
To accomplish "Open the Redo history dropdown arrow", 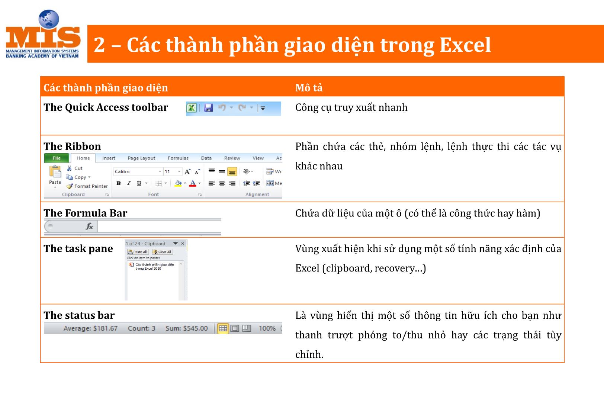I will click(251, 107).
